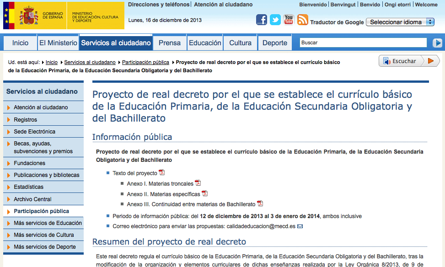The height and width of the screenshot is (267, 445).
Task: Open the Direcciones y teléfonos link
Action: [159, 5]
